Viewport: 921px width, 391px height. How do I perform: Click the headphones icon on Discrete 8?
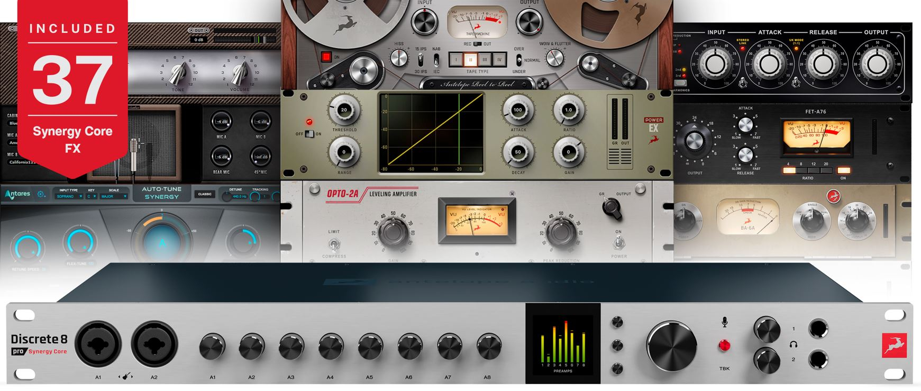pyautogui.click(x=793, y=344)
